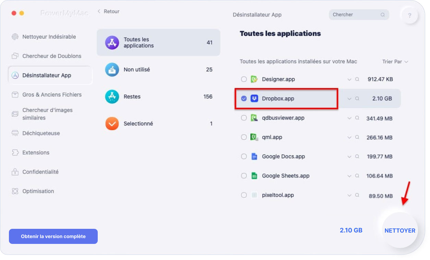Open the Confidentialité cleaner
430x260 pixels.
[40, 172]
